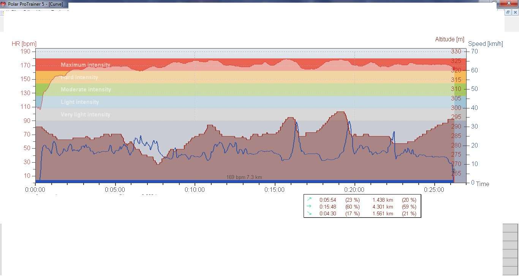Screen dimensions: 519x276
Task: Click the downhill arrow icon in the summary box
Action: point(309,213)
